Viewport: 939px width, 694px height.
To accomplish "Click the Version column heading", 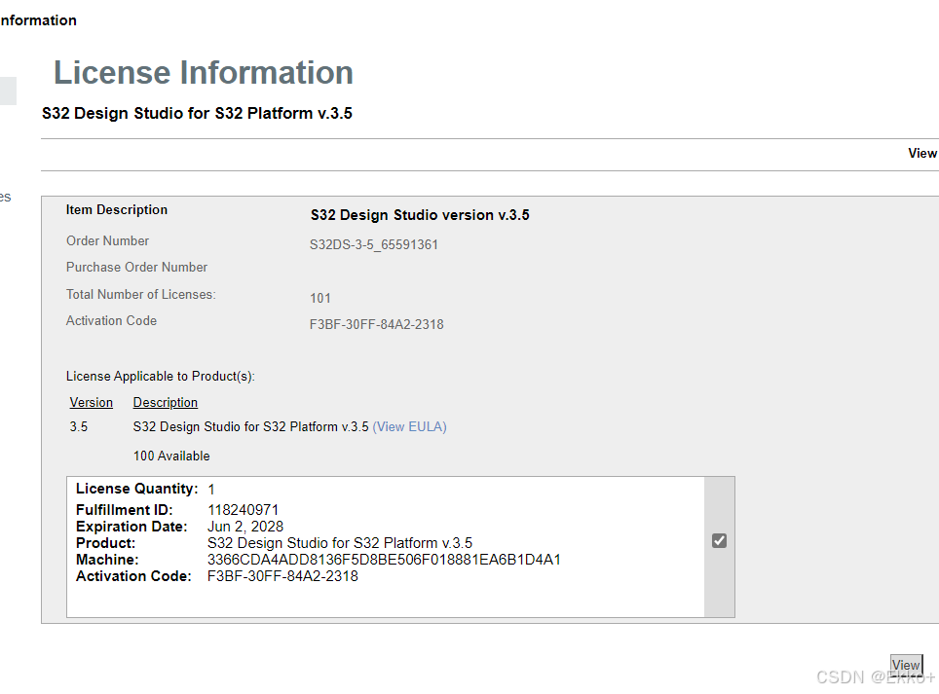I will click(x=91, y=403).
